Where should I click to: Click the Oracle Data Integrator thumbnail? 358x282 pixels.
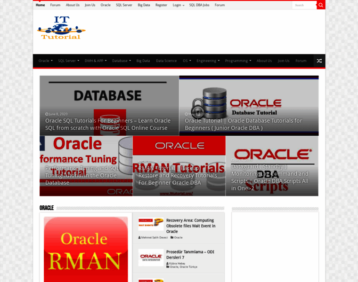point(151,258)
